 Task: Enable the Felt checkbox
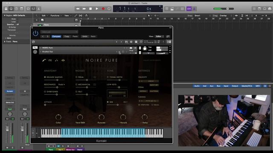pos(76,92)
